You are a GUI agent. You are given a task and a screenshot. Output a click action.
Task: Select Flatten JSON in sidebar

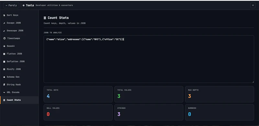(19, 54)
